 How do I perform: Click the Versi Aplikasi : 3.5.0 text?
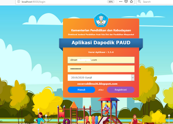(x=101, y=52)
